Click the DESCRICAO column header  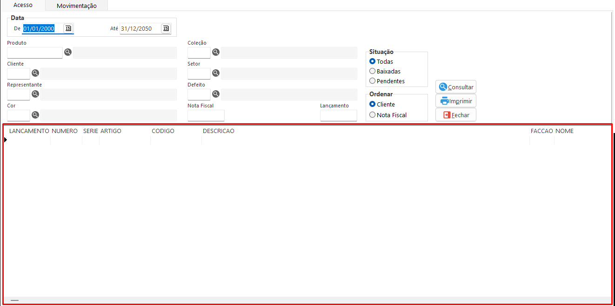click(219, 131)
